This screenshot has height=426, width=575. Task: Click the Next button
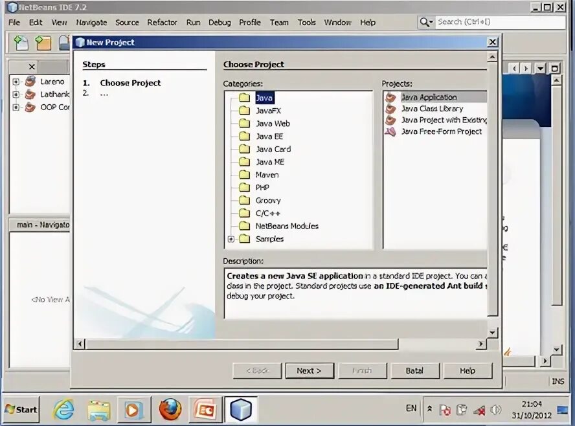pyautogui.click(x=309, y=370)
